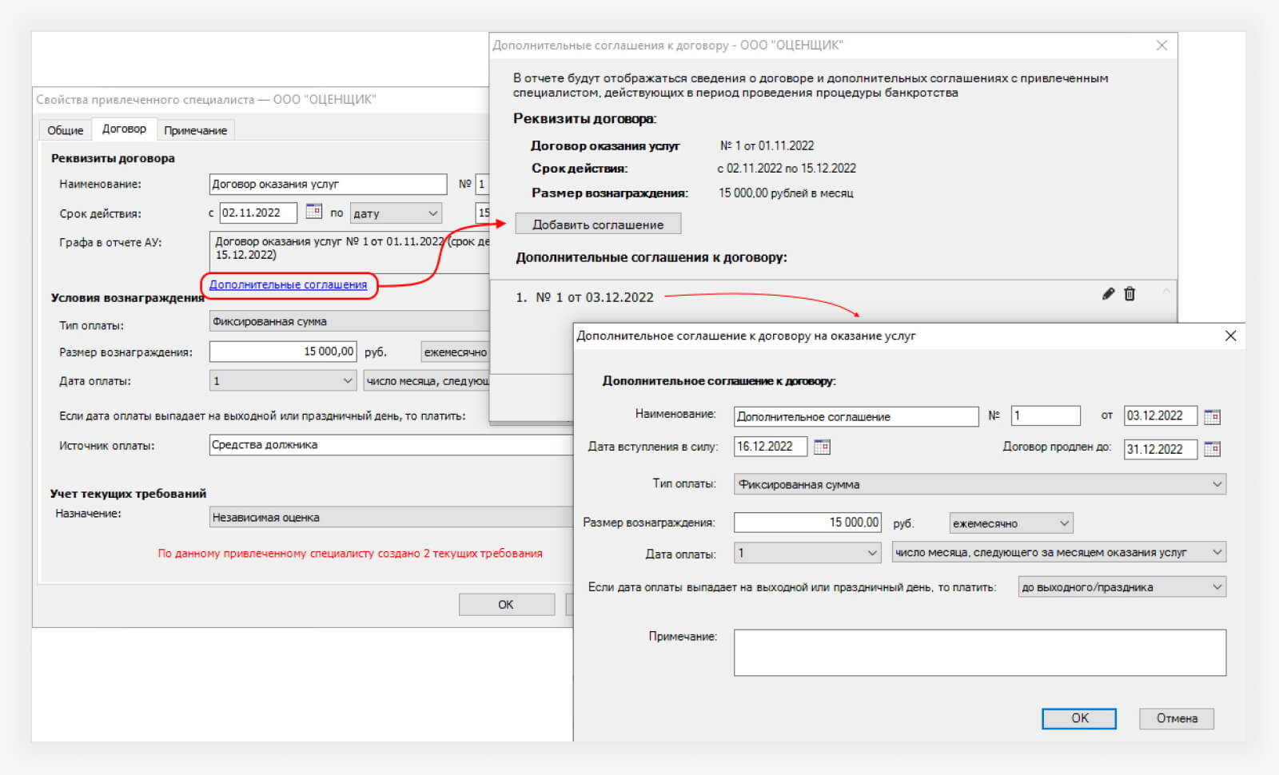Click text с 02.11.2022 по 15.12.2022

(x=787, y=169)
